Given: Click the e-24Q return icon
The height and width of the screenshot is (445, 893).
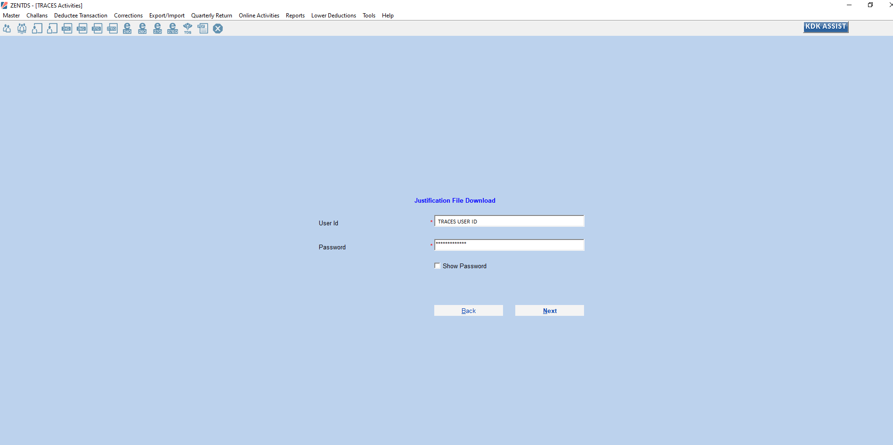Looking at the screenshot, I should pos(127,28).
